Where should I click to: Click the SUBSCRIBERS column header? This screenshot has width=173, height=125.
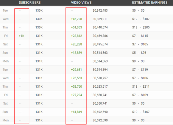(29, 3)
